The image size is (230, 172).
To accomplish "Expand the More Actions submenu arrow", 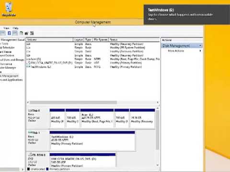I will pos(200,51).
